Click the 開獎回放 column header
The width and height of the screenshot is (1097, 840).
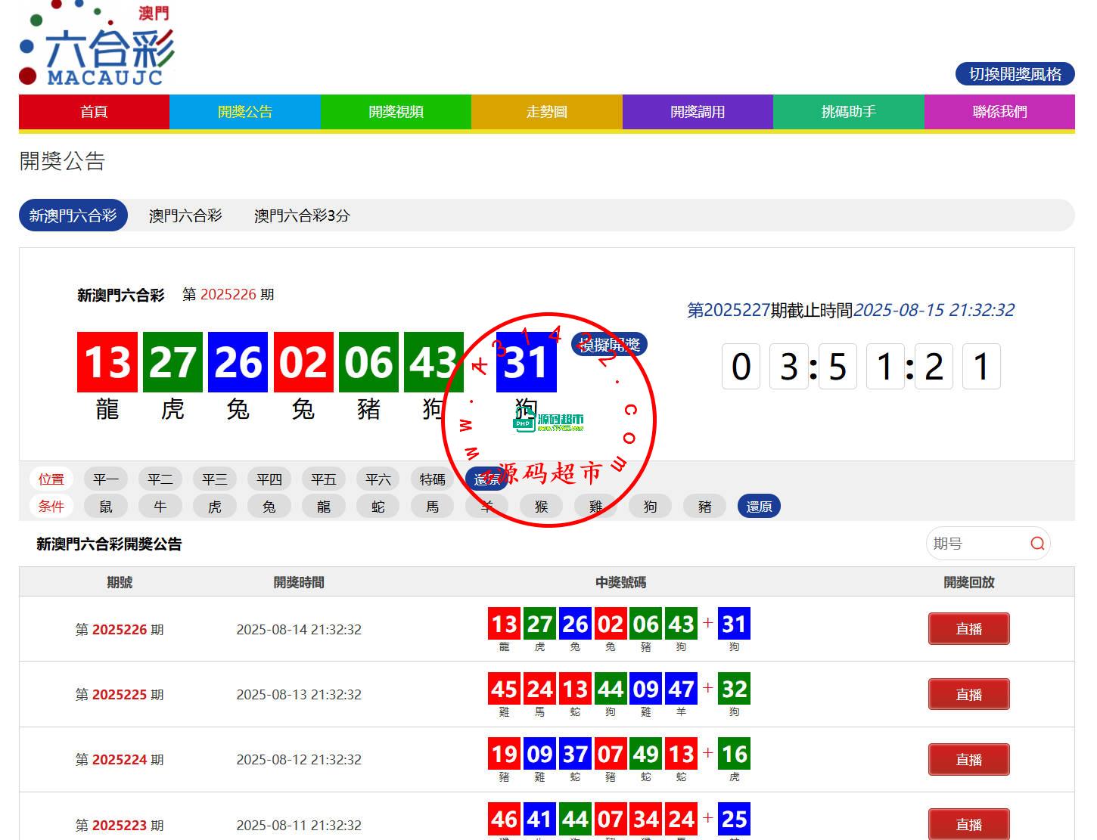969,582
